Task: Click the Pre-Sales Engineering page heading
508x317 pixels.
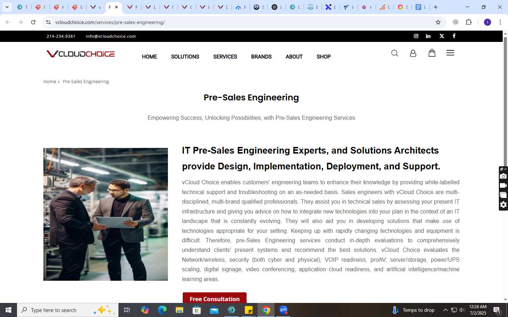Action: tap(251, 98)
